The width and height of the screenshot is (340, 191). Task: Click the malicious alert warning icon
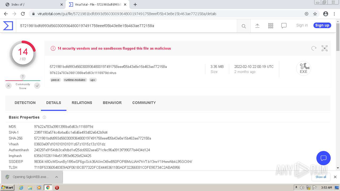point(53,48)
